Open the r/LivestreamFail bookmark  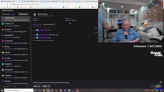pyautogui.click(x=23, y=7)
